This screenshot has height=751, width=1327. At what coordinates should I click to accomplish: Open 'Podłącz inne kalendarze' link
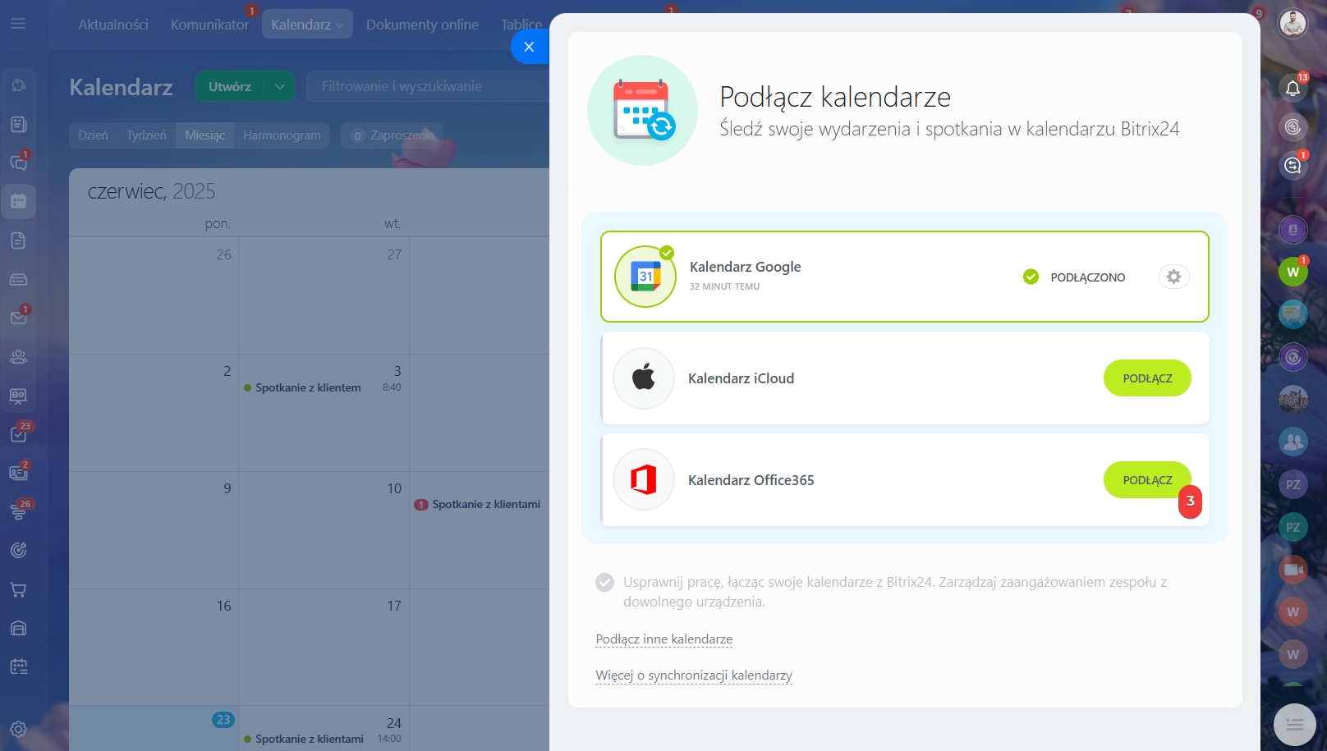point(663,639)
